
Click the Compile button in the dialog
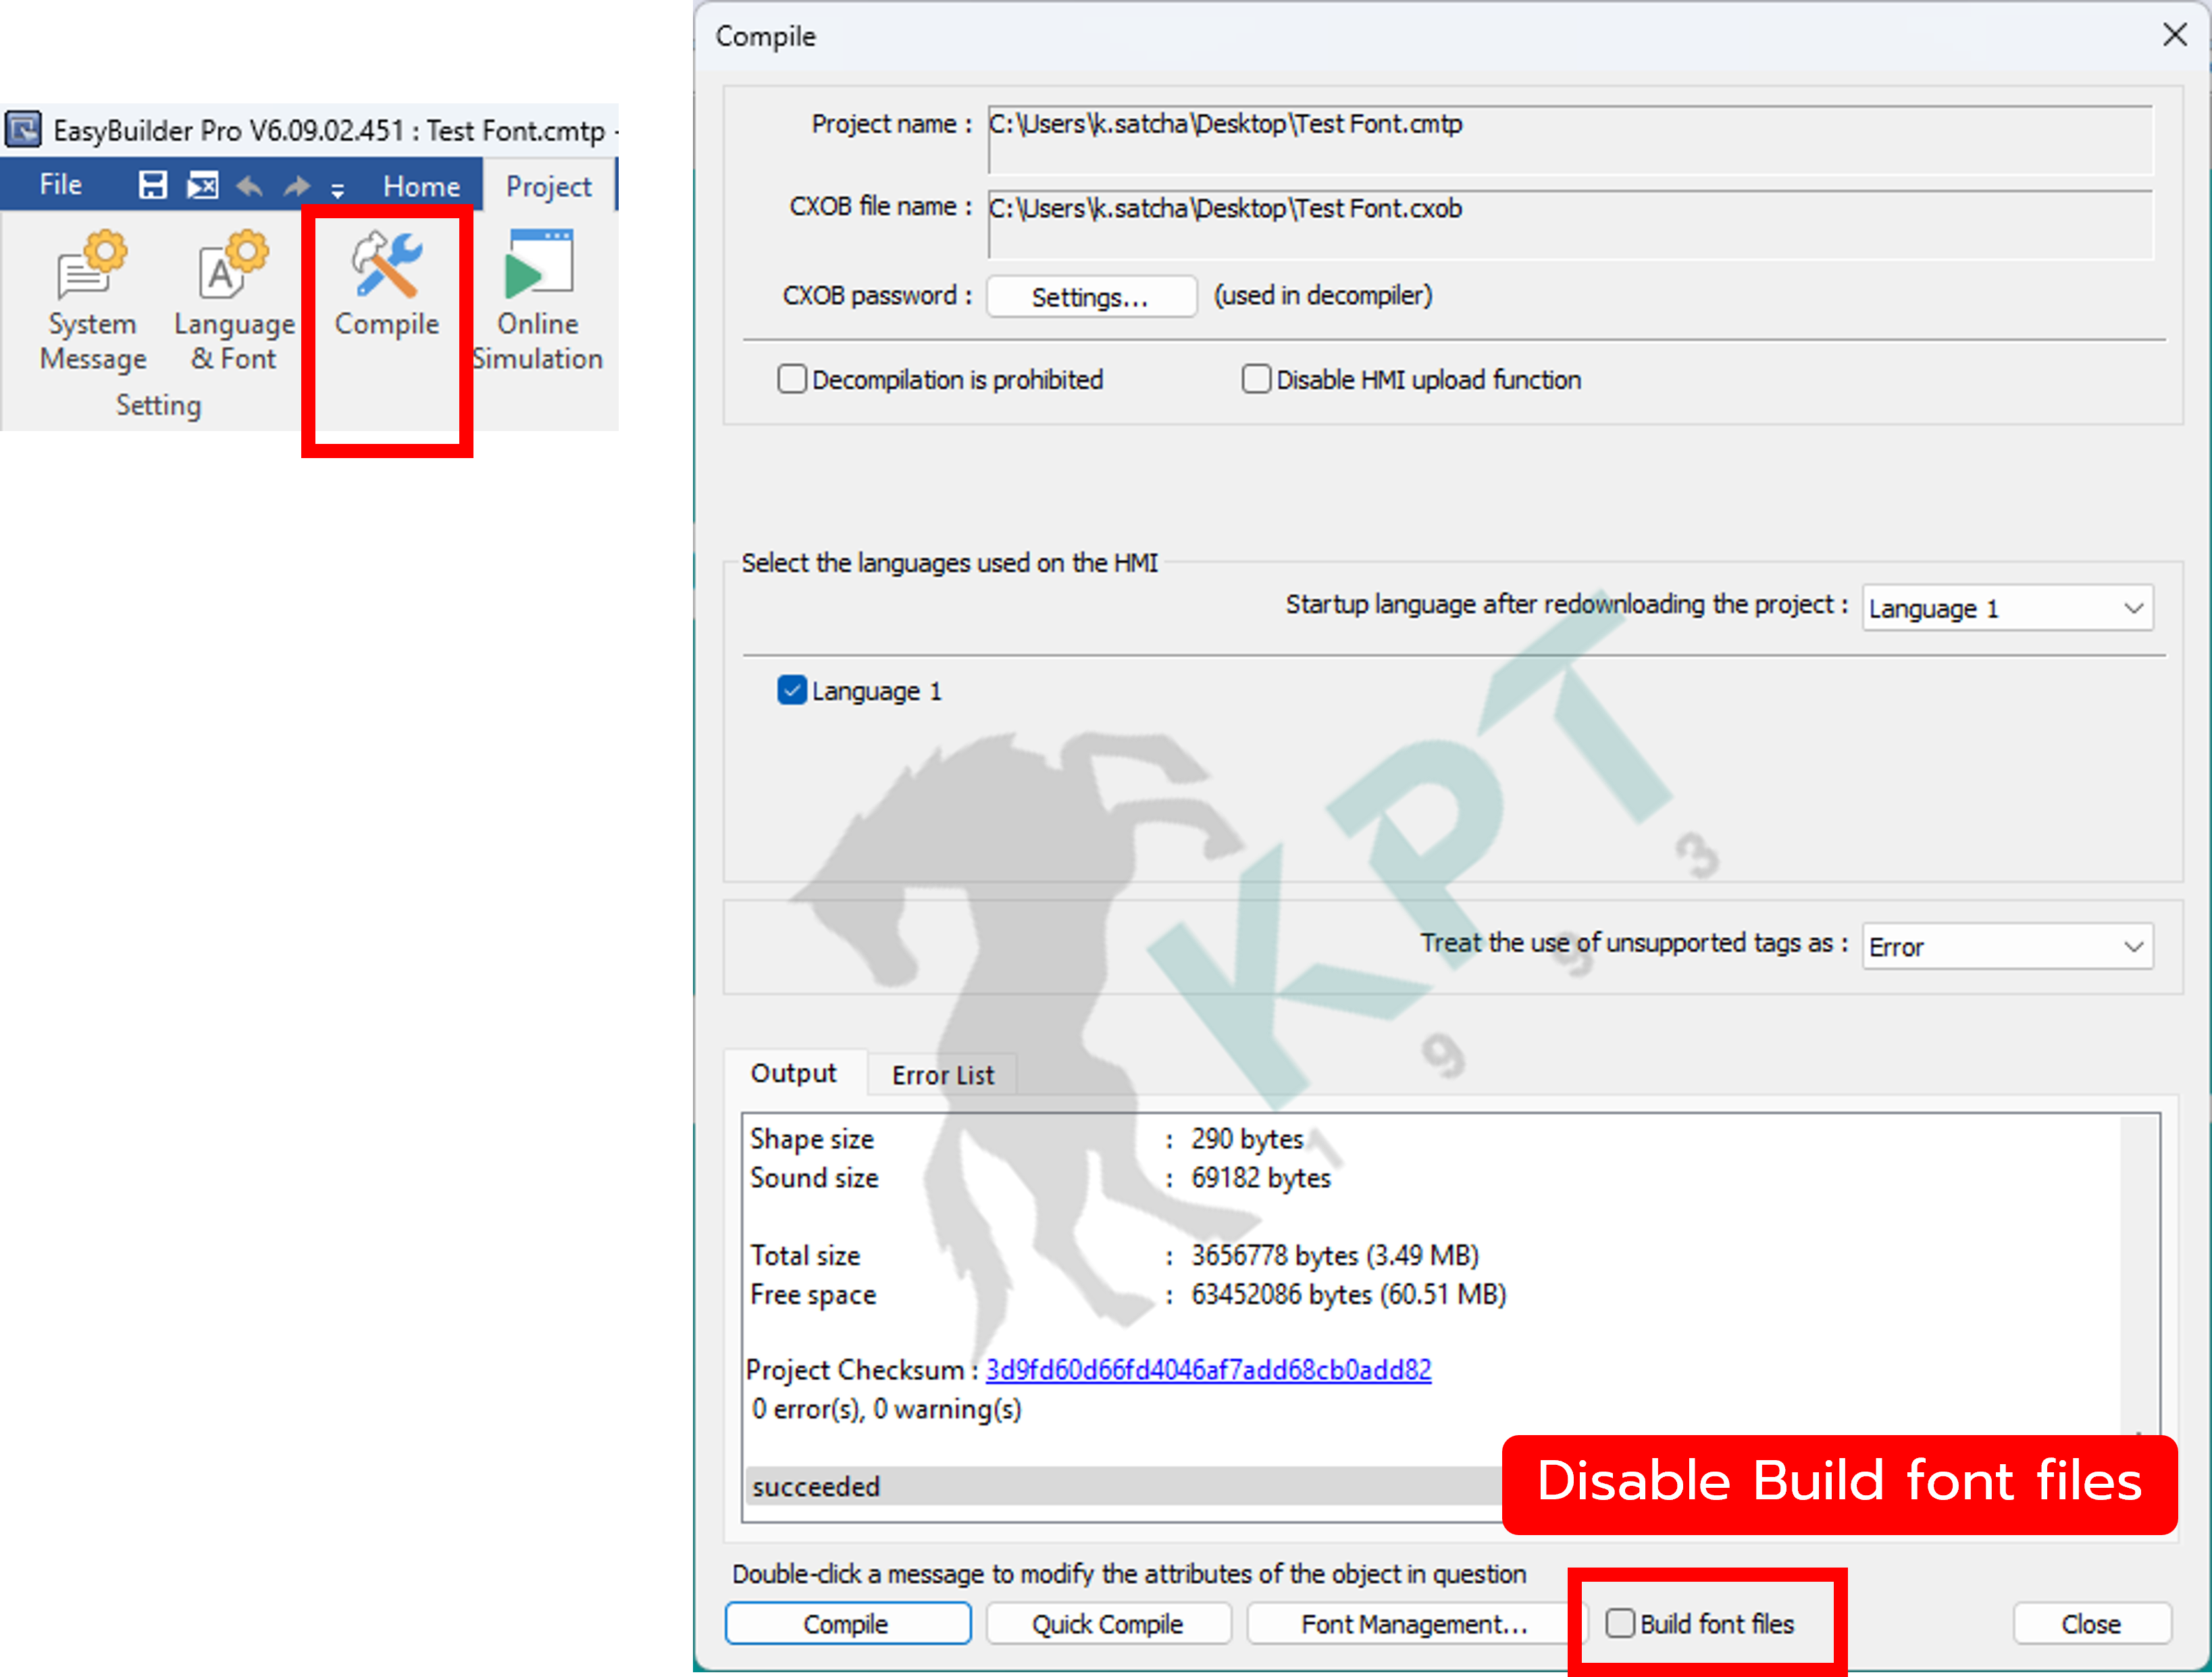click(848, 1624)
